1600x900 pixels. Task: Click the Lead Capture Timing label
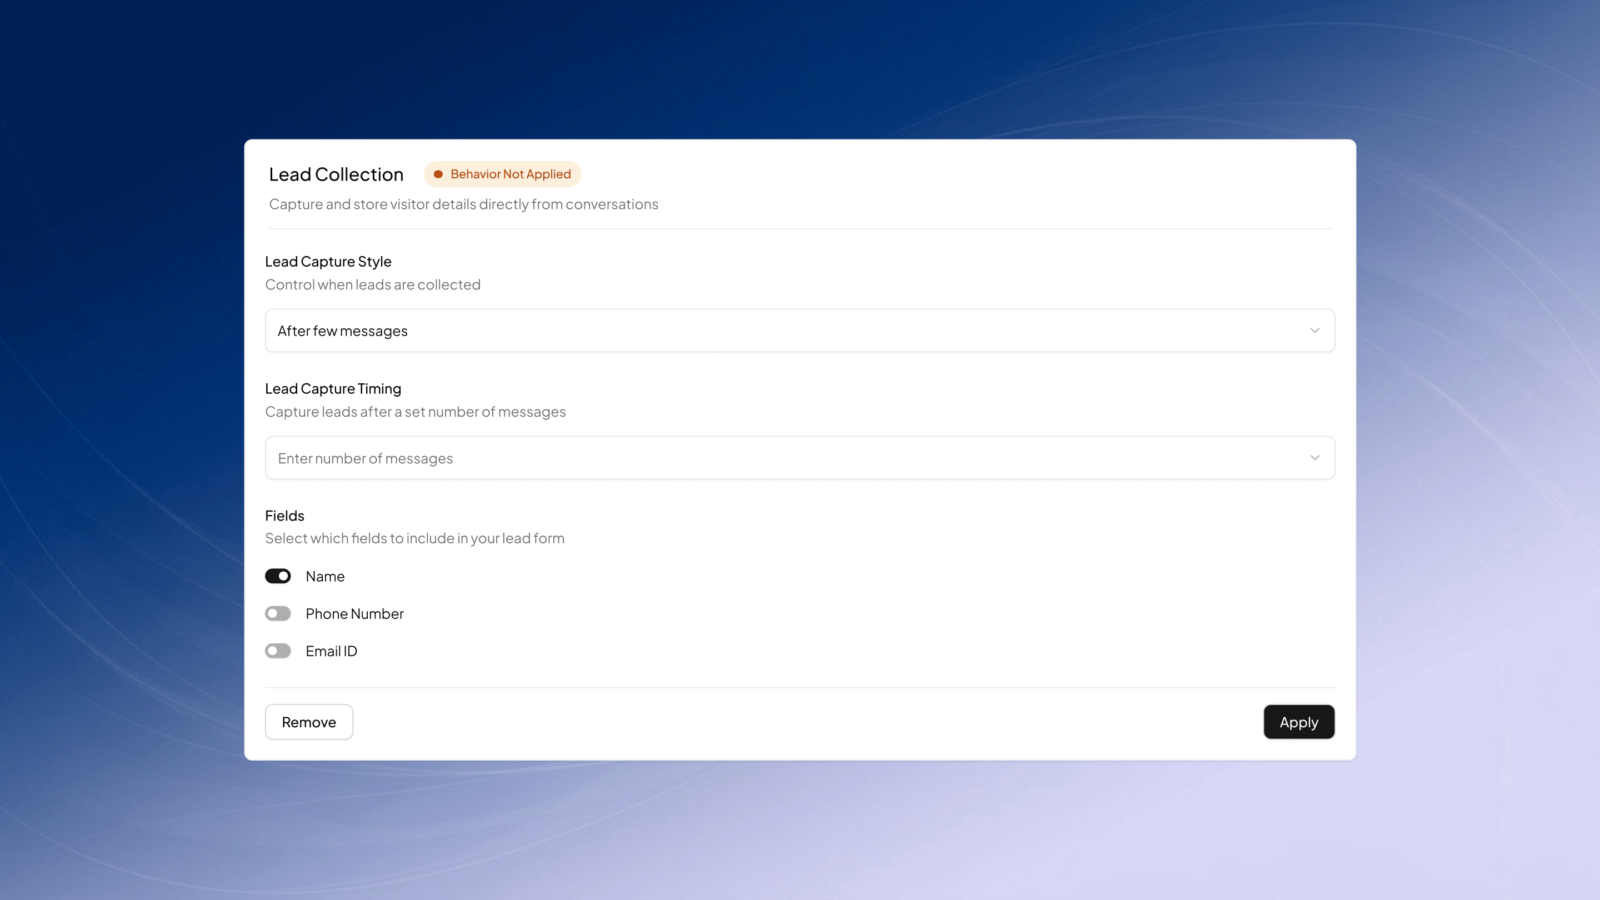[333, 389]
